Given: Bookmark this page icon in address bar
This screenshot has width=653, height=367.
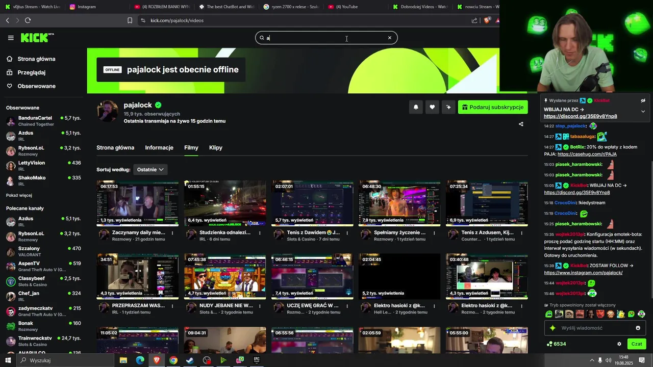Looking at the screenshot, I should click(x=130, y=20).
